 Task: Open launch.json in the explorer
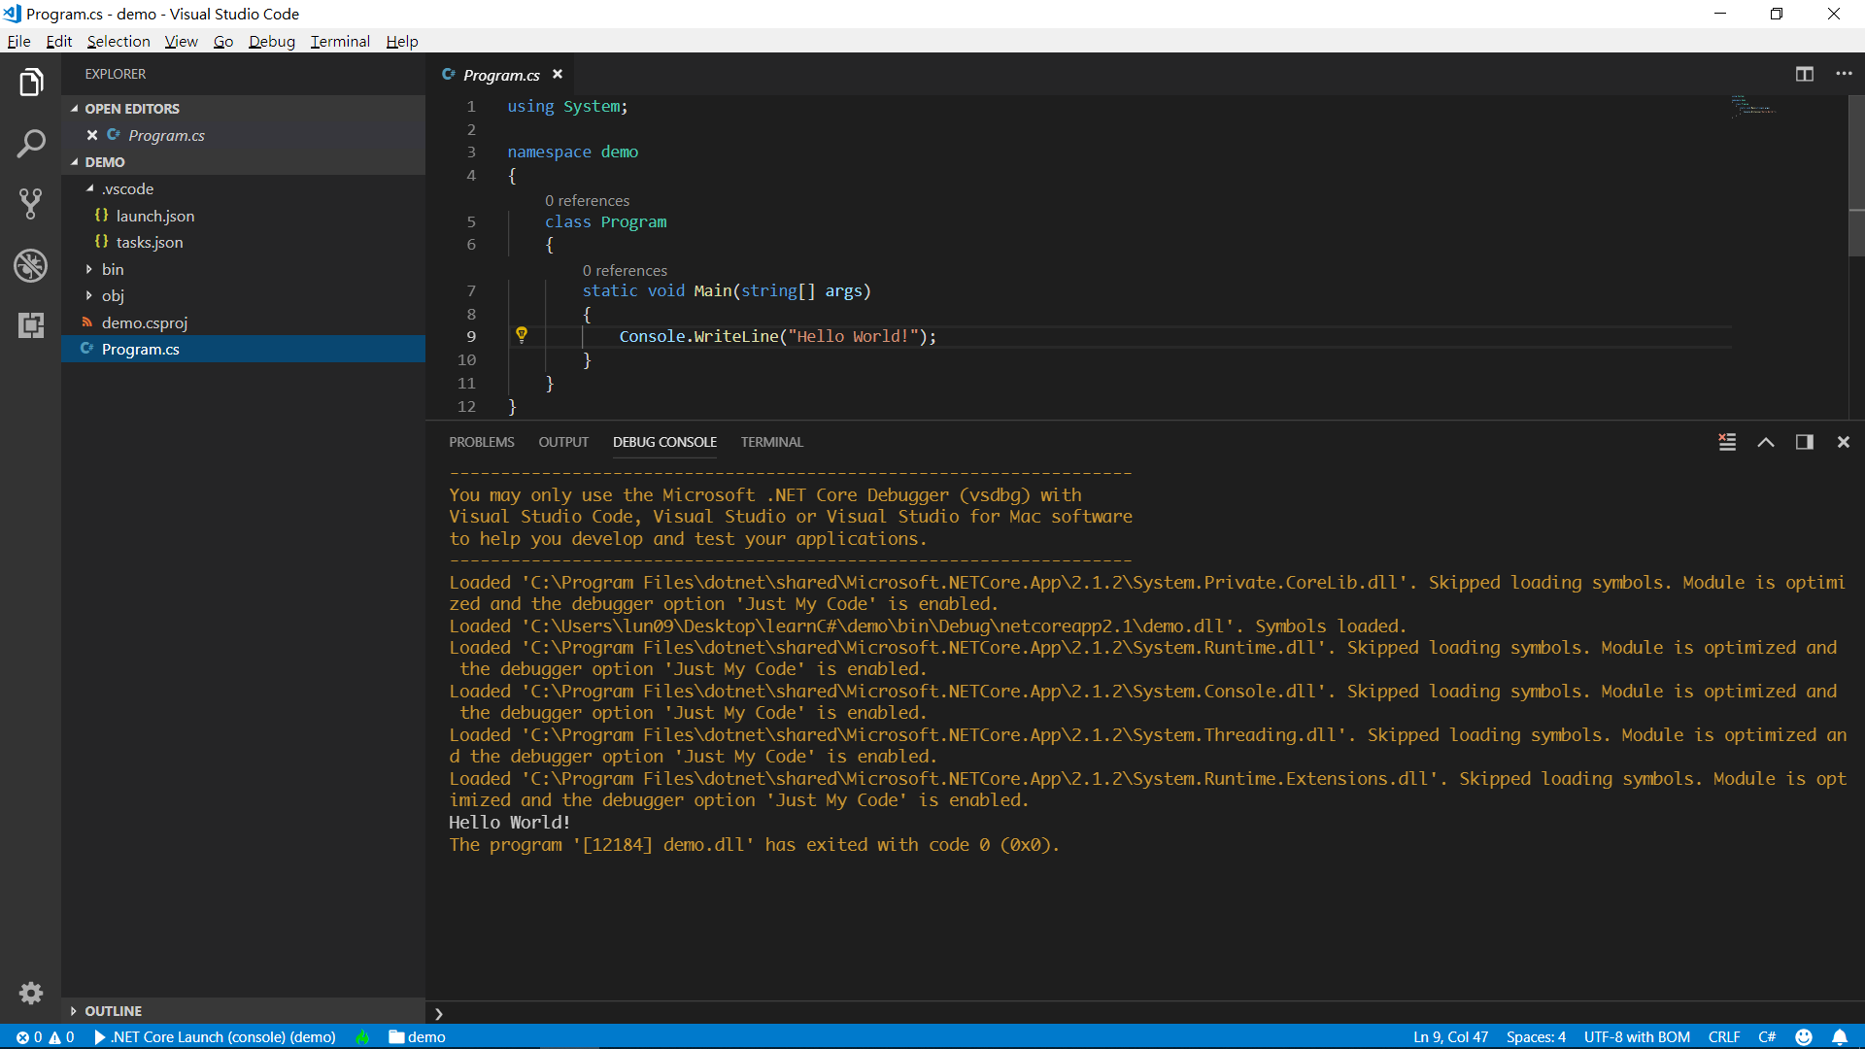pyautogui.click(x=155, y=216)
